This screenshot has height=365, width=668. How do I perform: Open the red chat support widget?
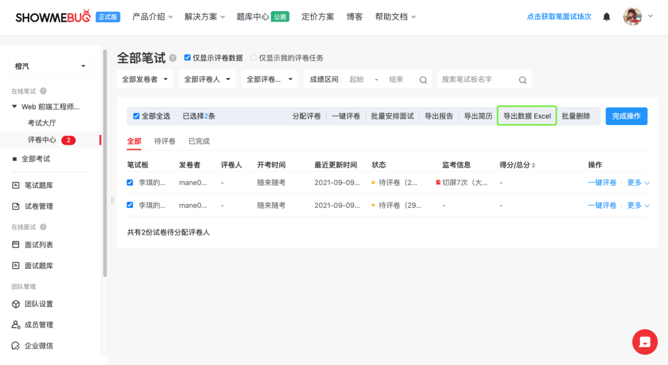click(x=644, y=341)
